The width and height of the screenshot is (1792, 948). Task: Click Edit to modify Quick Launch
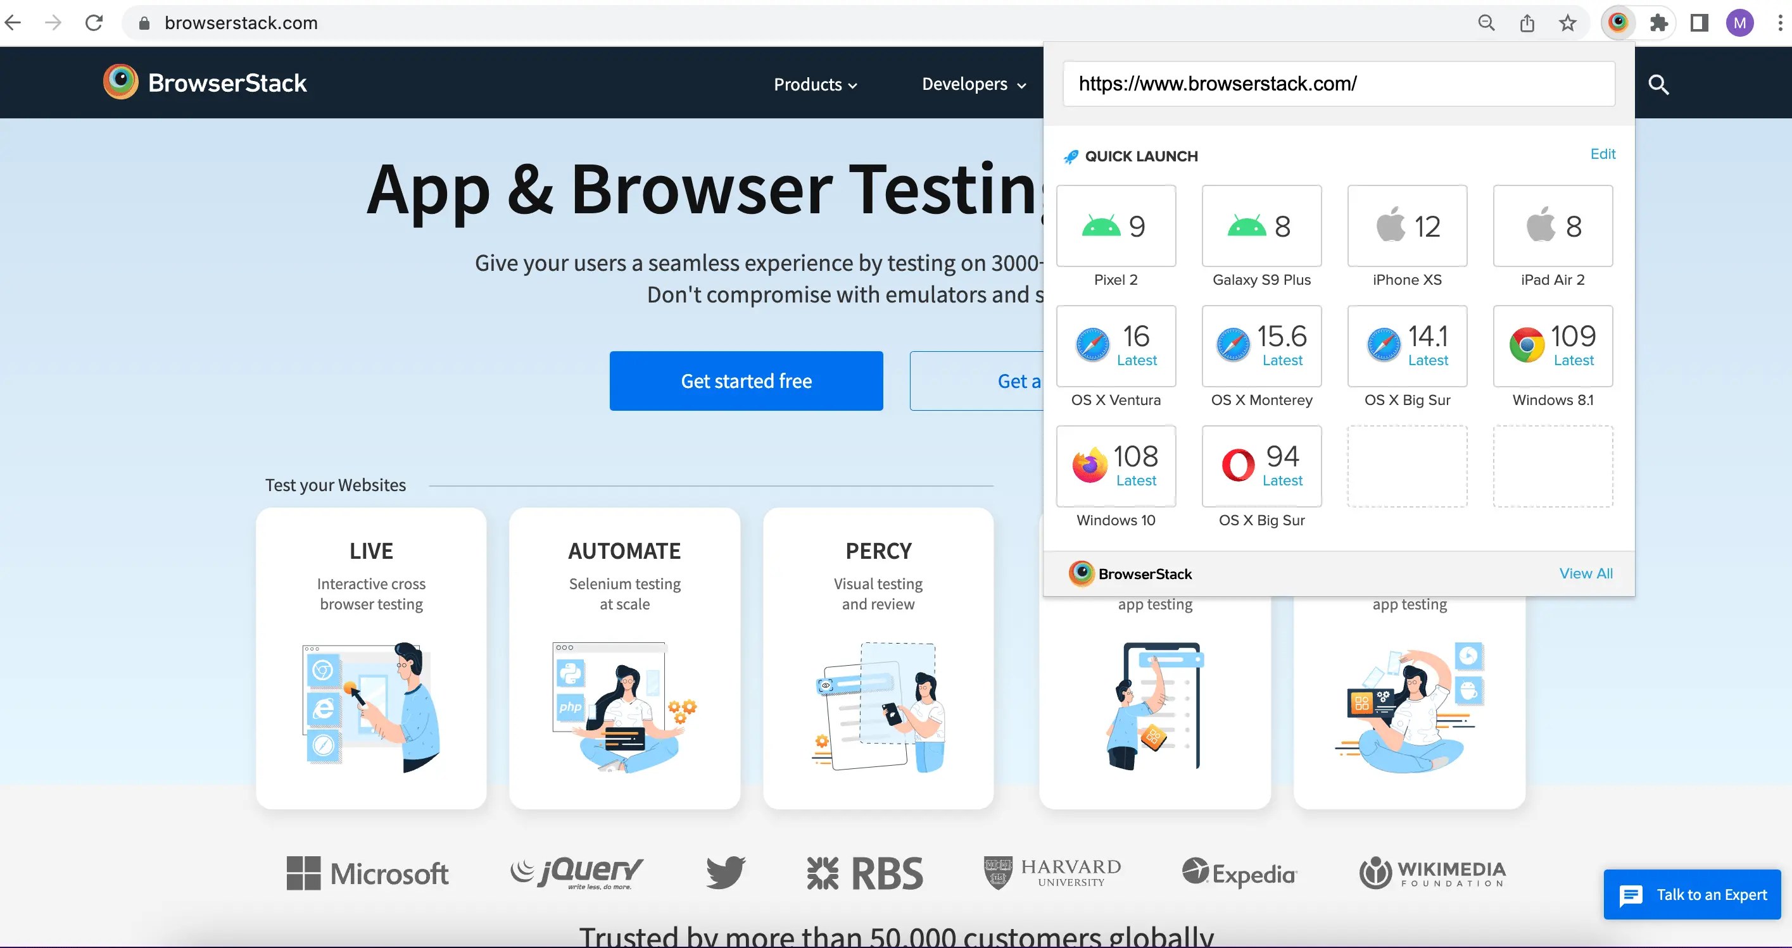point(1603,154)
